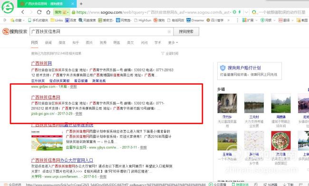Viewport: 309px width, 186px height.
Task: Click the 三元村 thumbnail
Action: (254, 103)
